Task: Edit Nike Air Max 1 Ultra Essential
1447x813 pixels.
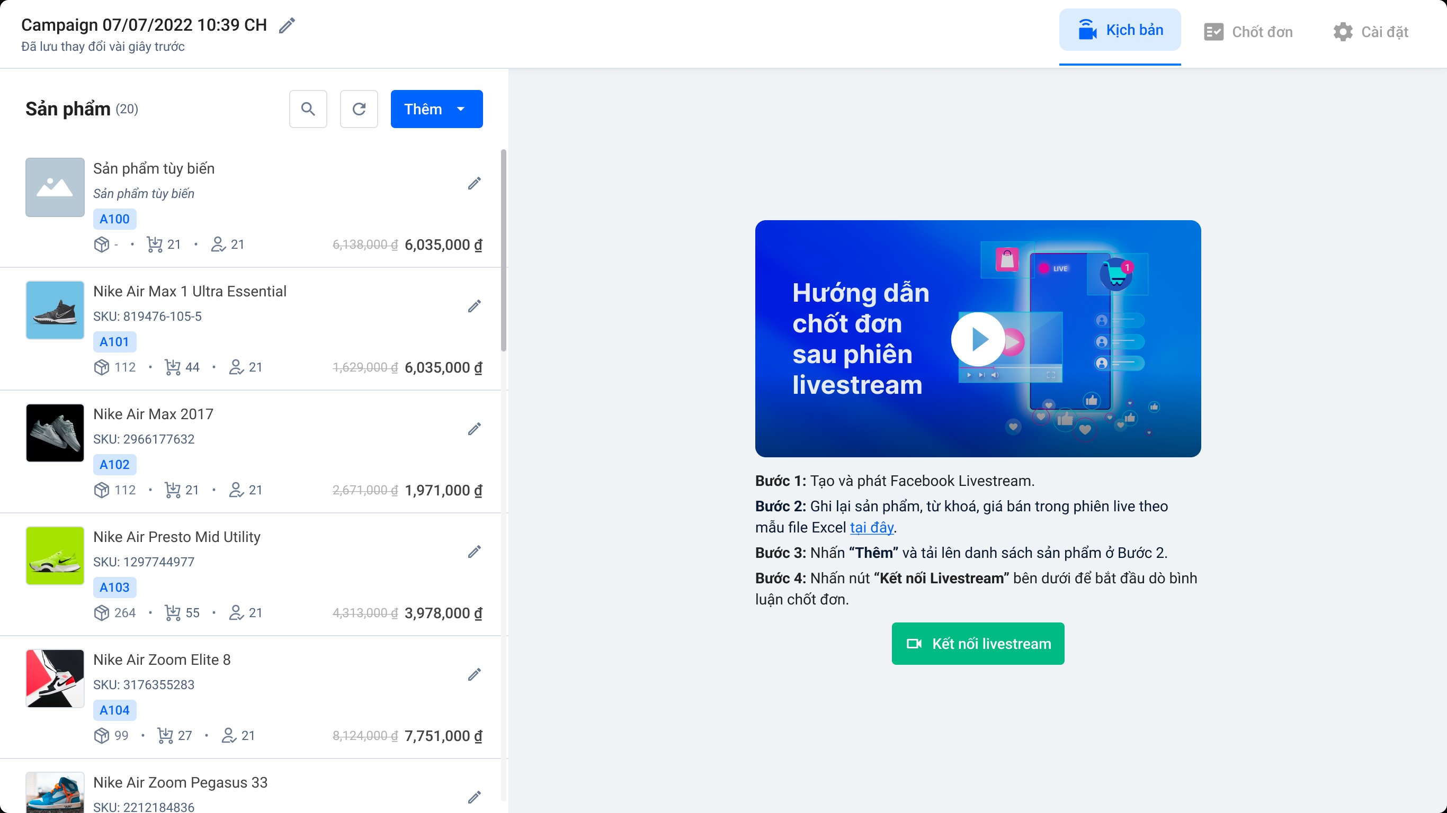Action: pyautogui.click(x=474, y=306)
